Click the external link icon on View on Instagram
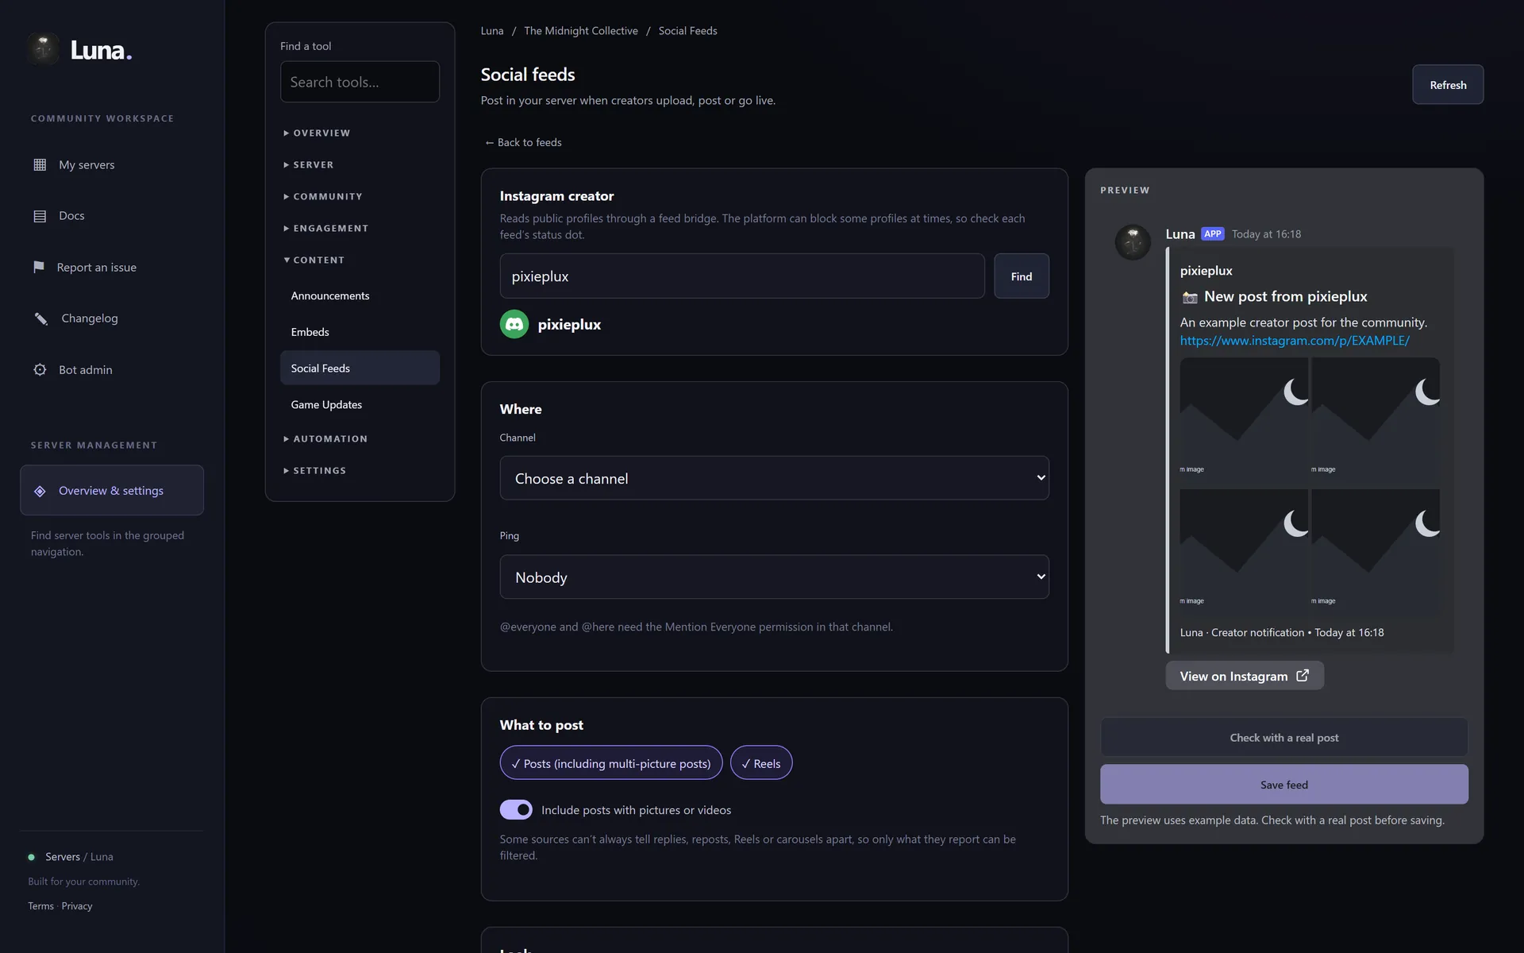 (x=1303, y=675)
